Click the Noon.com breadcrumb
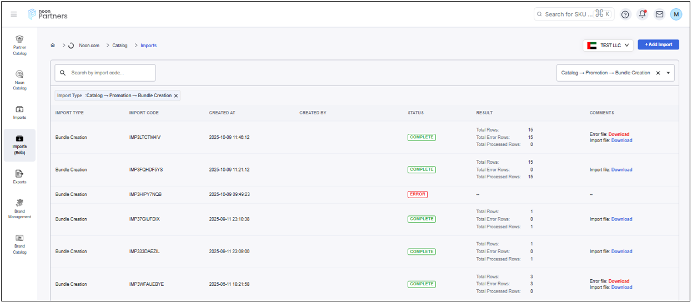 [89, 46]
